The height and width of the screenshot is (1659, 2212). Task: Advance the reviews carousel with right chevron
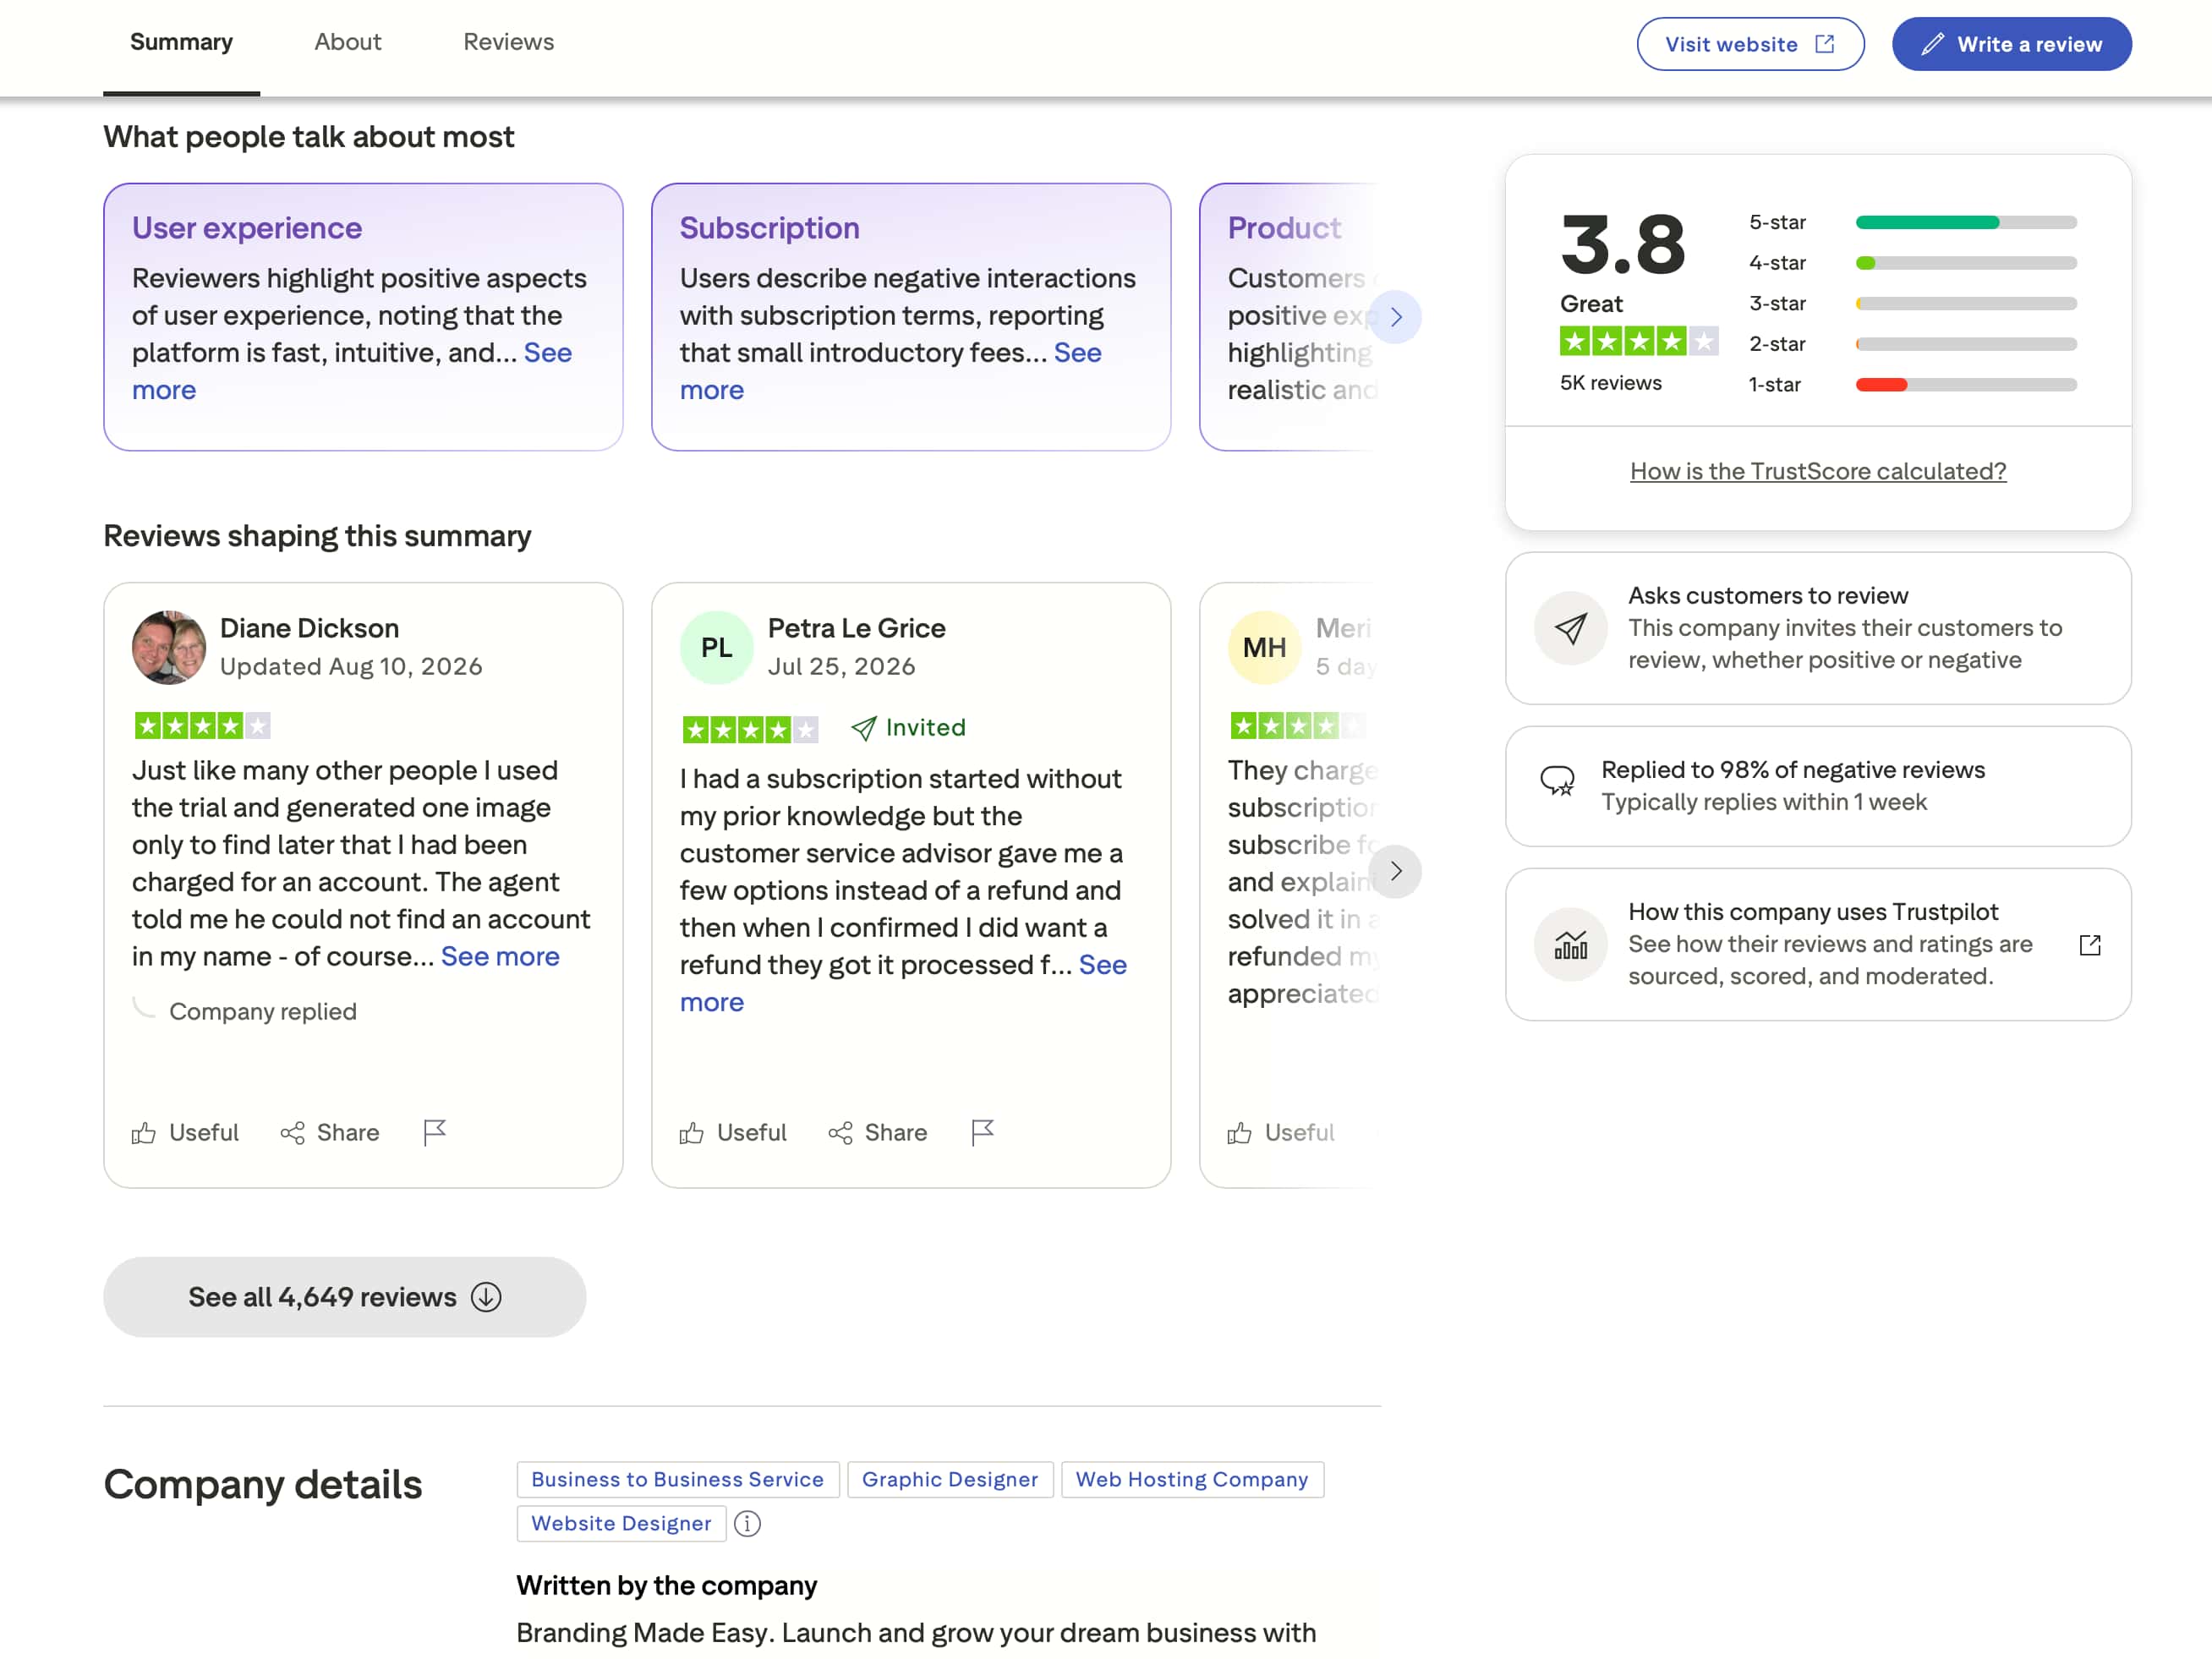1395,871
